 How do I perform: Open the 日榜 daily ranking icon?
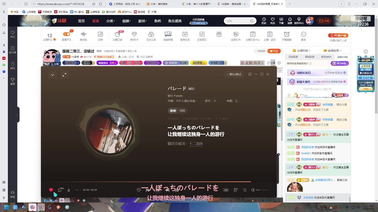(x=100, y=36)
